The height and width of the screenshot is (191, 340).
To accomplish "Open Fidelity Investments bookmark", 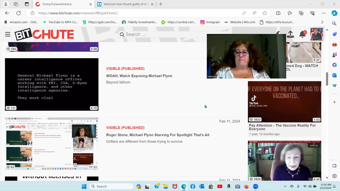I will coord(139,22).
